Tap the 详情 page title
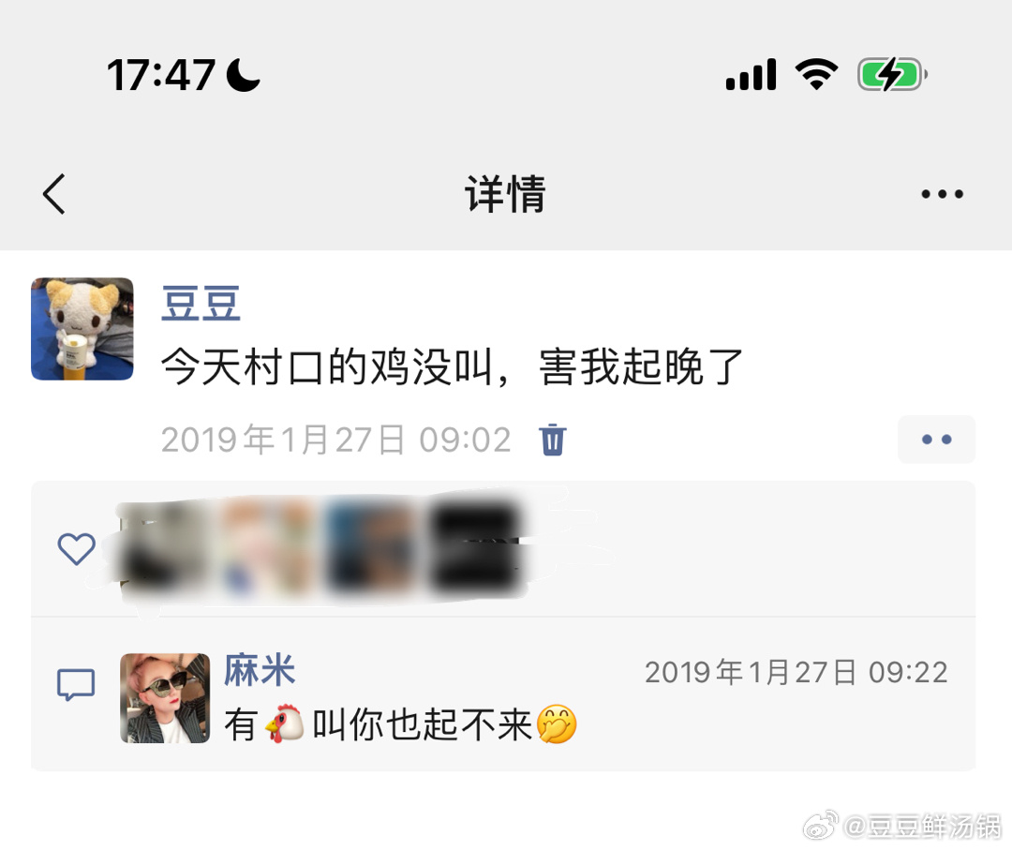The width and height of the screenshot is (1012, 850). (505, 194)
